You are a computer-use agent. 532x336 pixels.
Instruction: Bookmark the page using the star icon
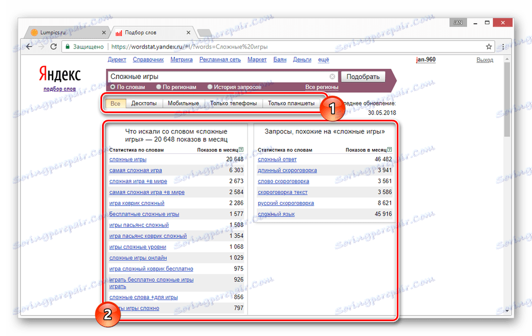[x=488, y=47]
